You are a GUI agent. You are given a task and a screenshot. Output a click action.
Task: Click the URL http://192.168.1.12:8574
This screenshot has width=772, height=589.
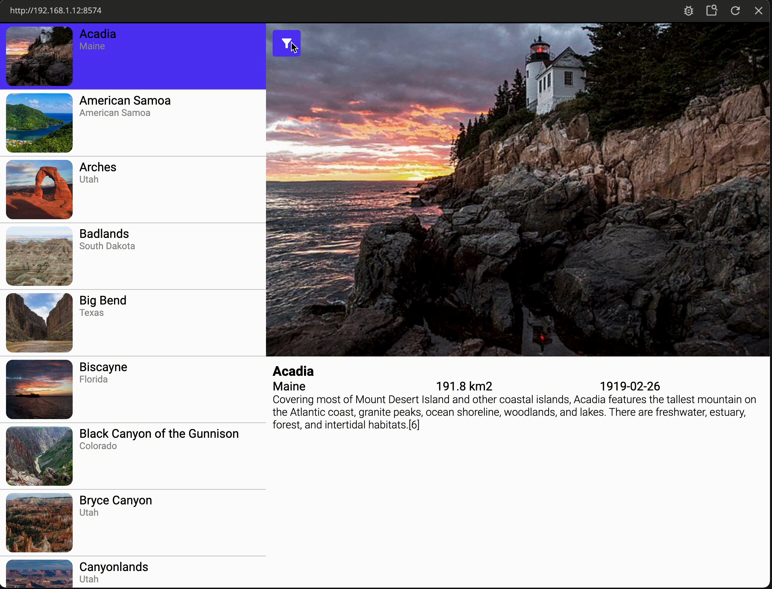pyautogui.click(x=56, y=11)
